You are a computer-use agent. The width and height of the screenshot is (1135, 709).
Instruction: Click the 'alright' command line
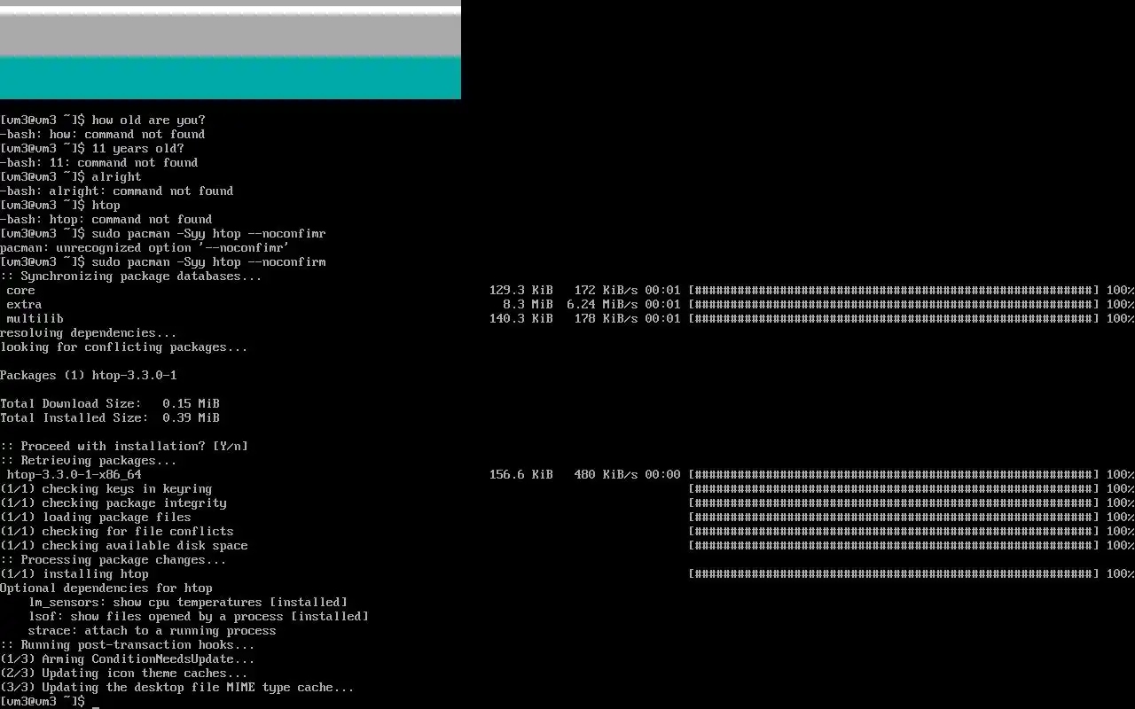point(71,177)
